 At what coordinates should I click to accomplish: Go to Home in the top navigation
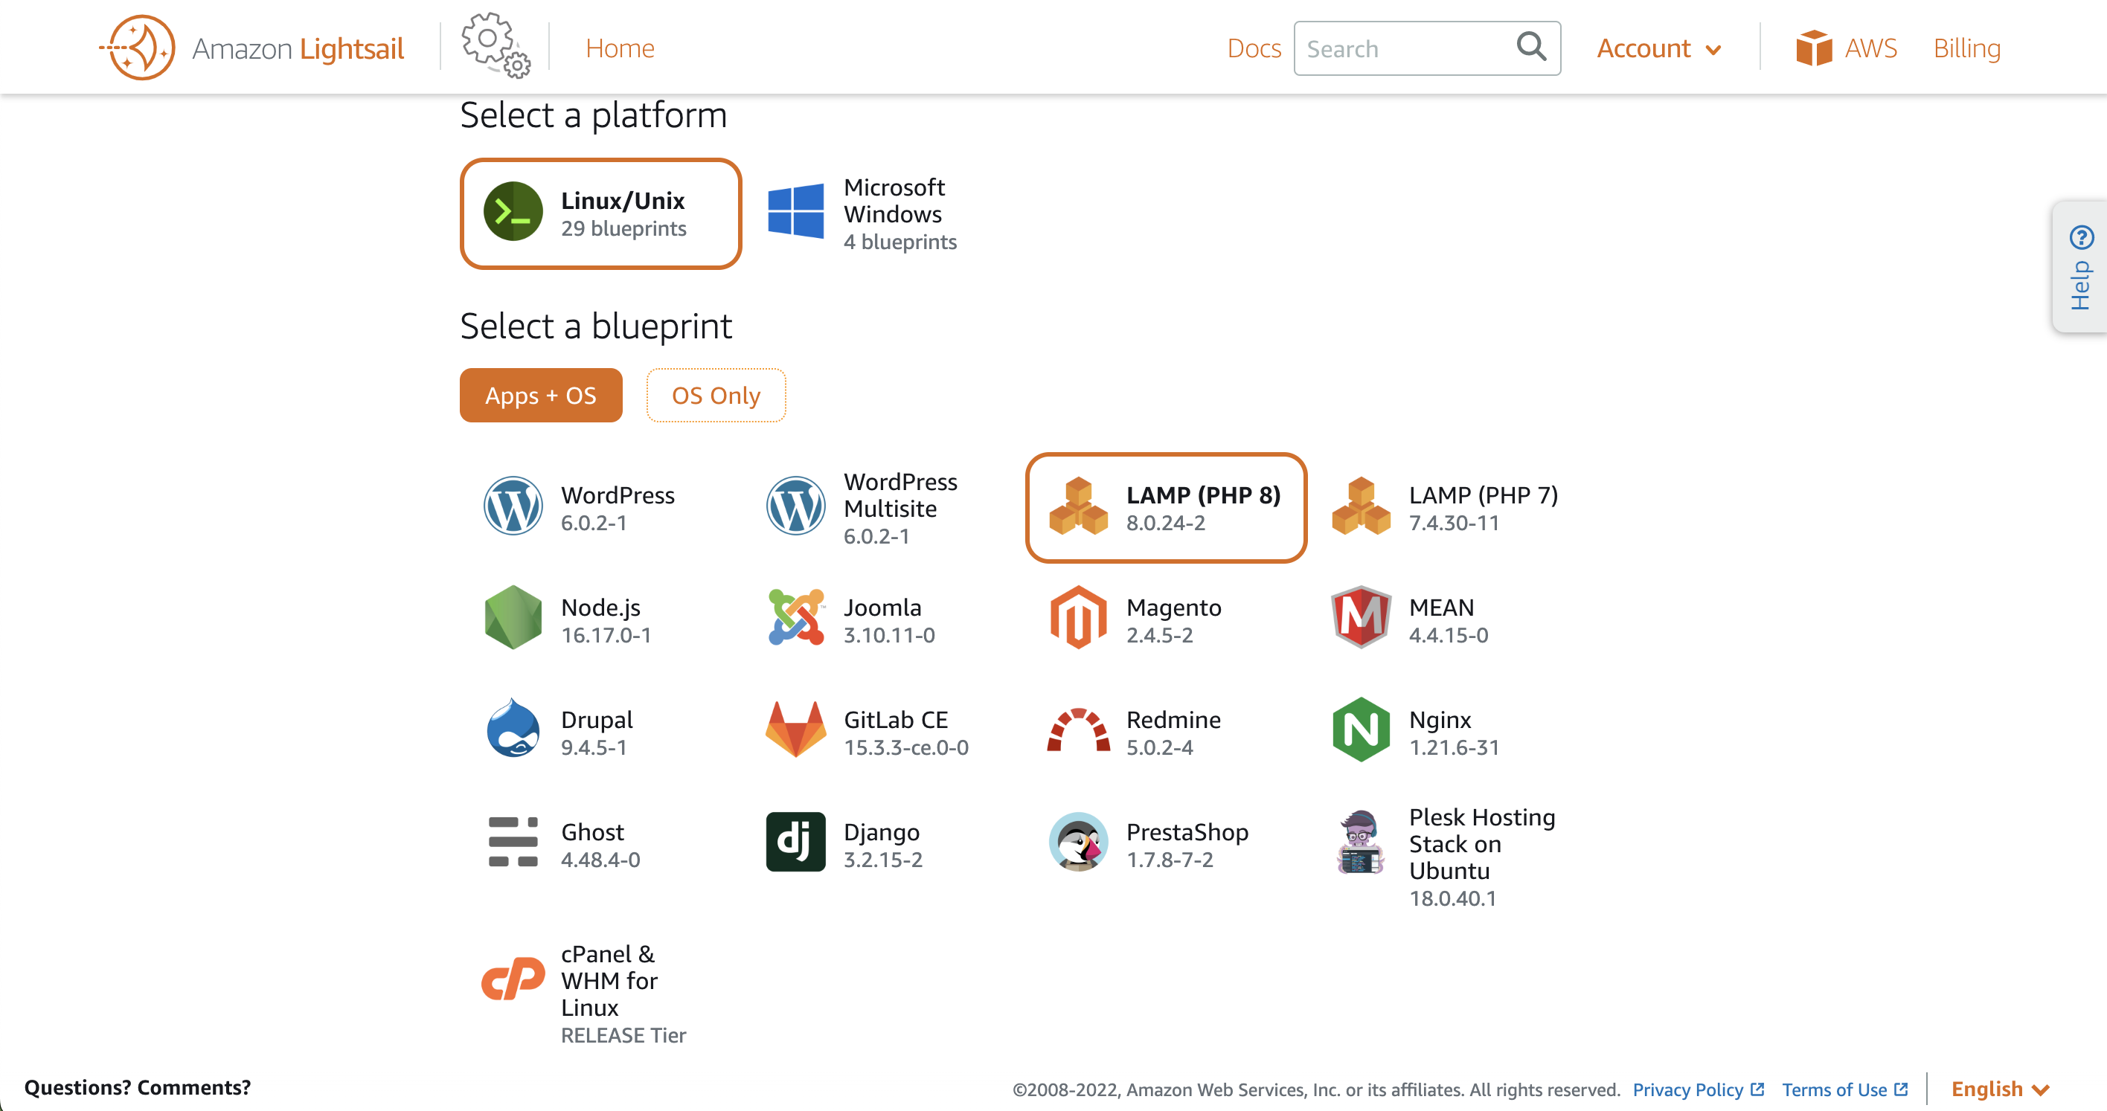[x=620, y=48]
